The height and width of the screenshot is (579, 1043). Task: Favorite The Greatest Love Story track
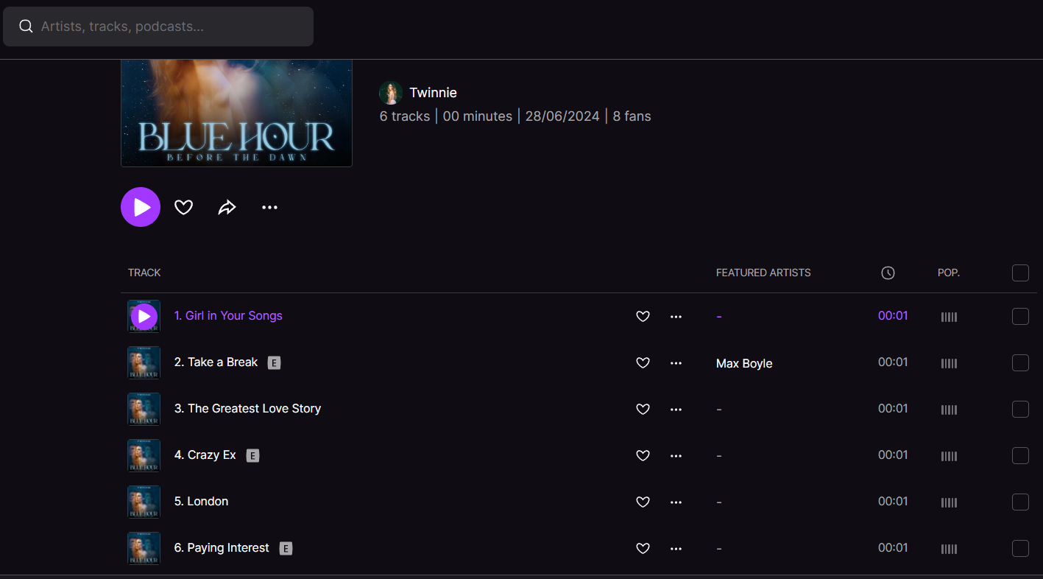[643, 410]
